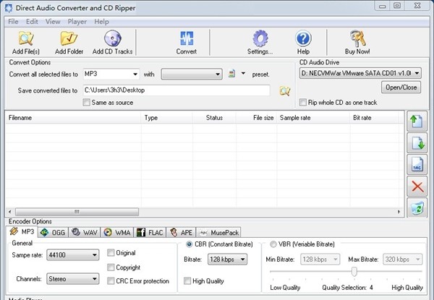The image size is (434, 300).
Task: Open the File menu
Action: [13, 22]
